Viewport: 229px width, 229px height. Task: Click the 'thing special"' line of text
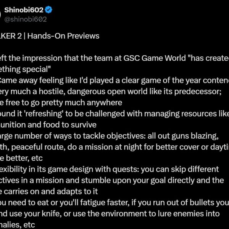(x=25, y=69)
